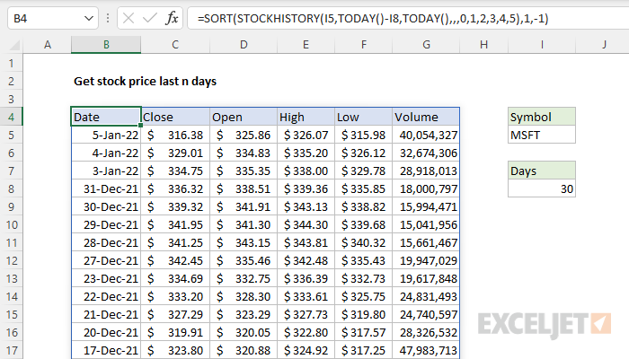Click the Close price 316.38 cell
629x359 pixels.
tap(175, 135)
